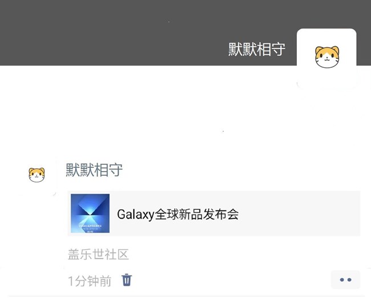Remove this moment with the bin icon
The width and height of the screenshot is (371, 300).
point(127,280)
